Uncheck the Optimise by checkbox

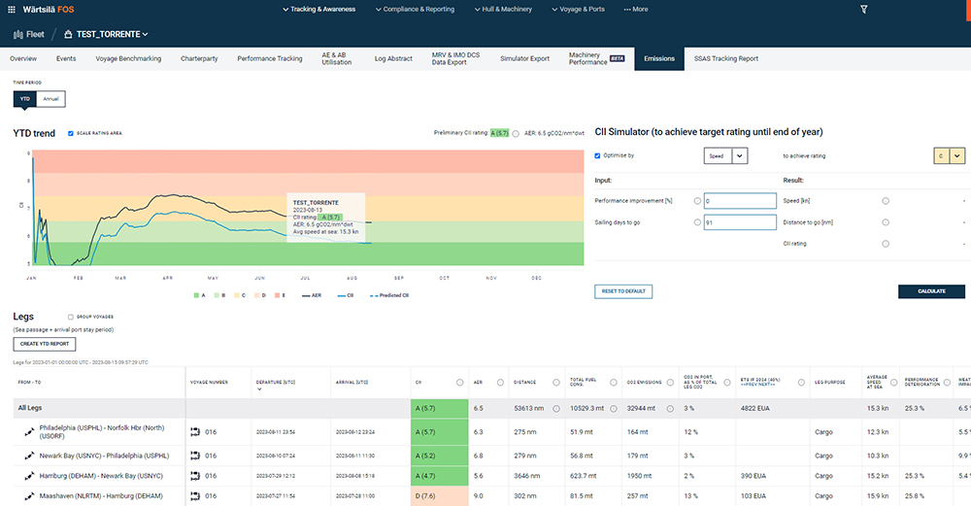pos(598,155)
